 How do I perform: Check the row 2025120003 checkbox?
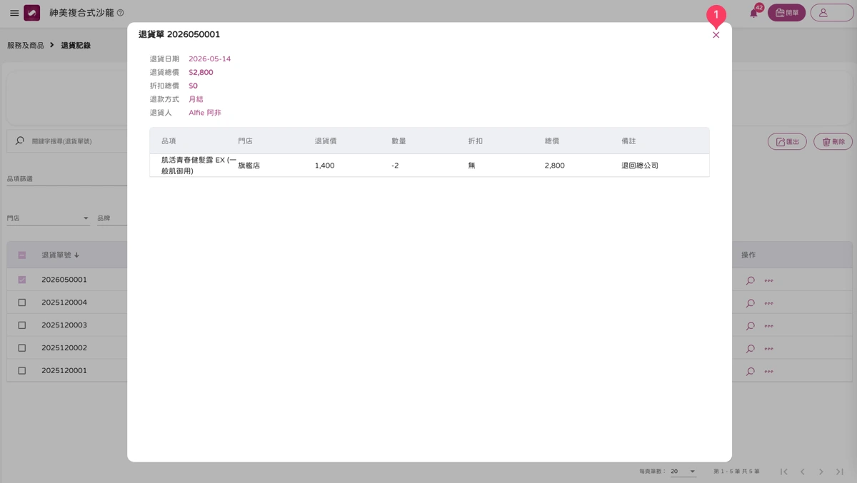22,325
